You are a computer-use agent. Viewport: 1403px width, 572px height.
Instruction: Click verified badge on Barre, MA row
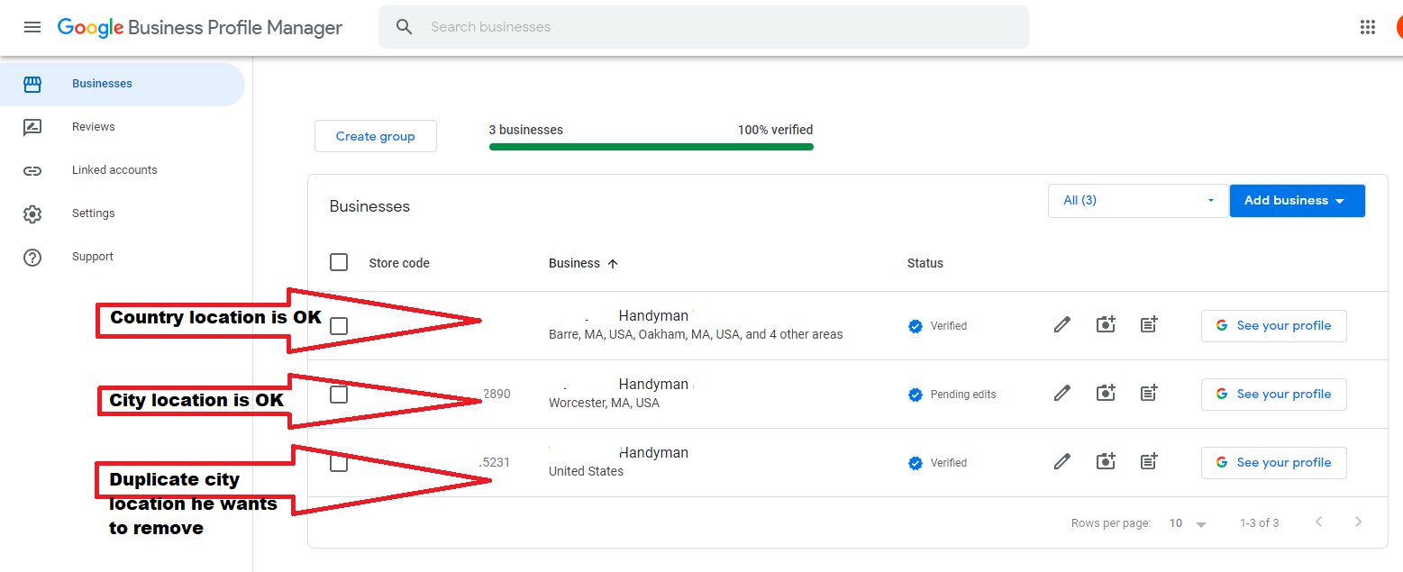(916, 326)
